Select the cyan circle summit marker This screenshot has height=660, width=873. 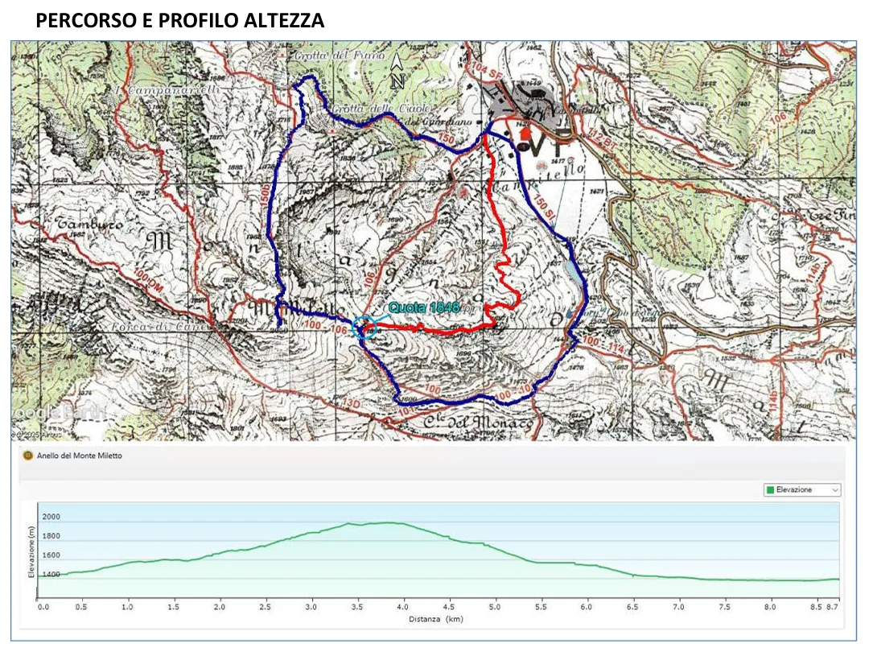[x=364, y=328]
